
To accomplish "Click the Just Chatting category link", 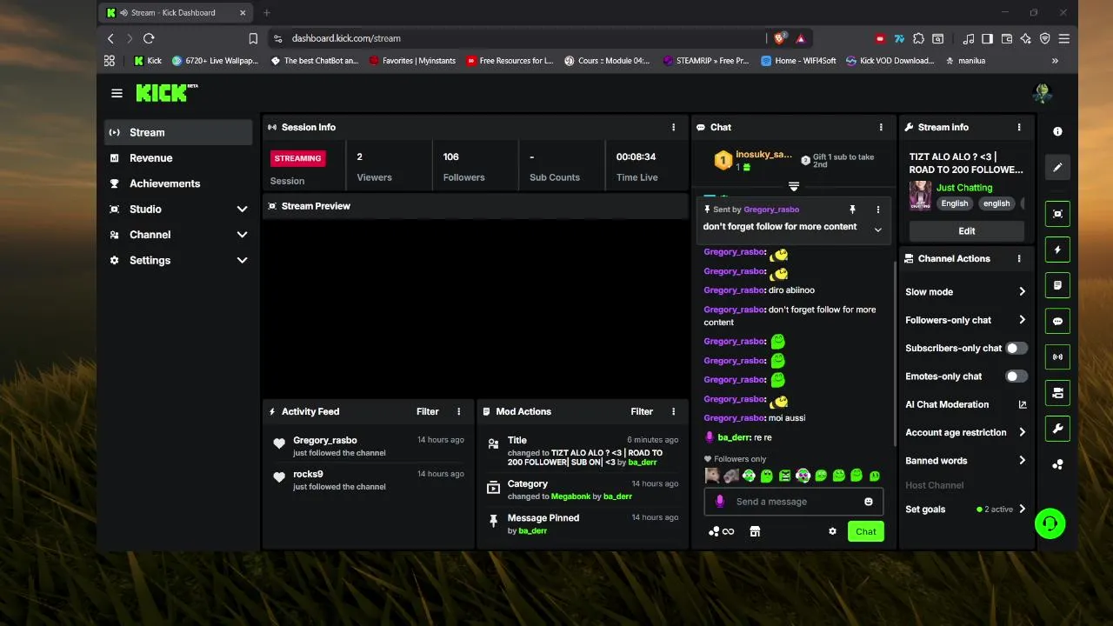I will [x=964, y=188].
